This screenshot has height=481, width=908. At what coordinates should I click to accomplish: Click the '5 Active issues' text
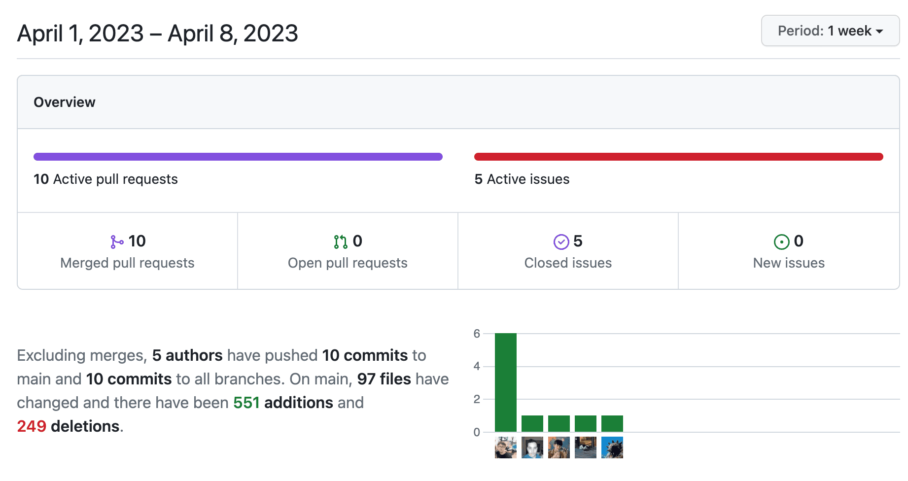click(x=522, y=179)
